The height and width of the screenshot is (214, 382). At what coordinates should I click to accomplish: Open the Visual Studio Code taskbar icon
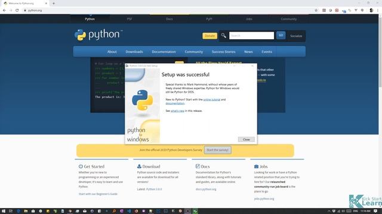(129, 211)
